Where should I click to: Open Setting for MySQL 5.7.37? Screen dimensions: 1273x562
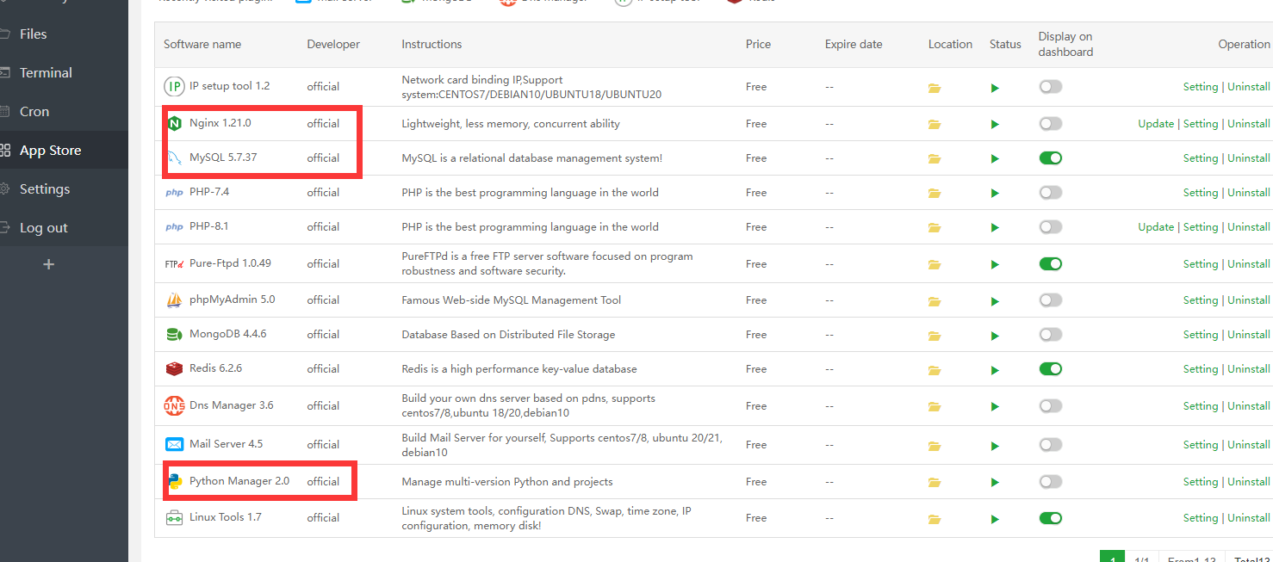click(1201, 158)
